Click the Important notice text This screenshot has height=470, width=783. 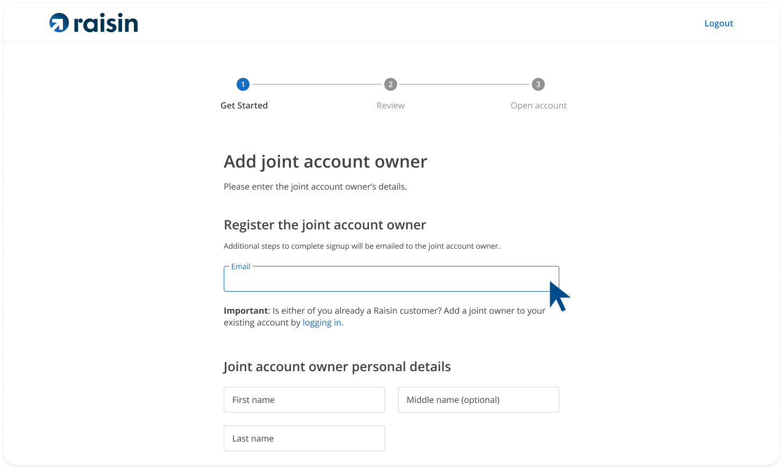(x=385, y=316)
